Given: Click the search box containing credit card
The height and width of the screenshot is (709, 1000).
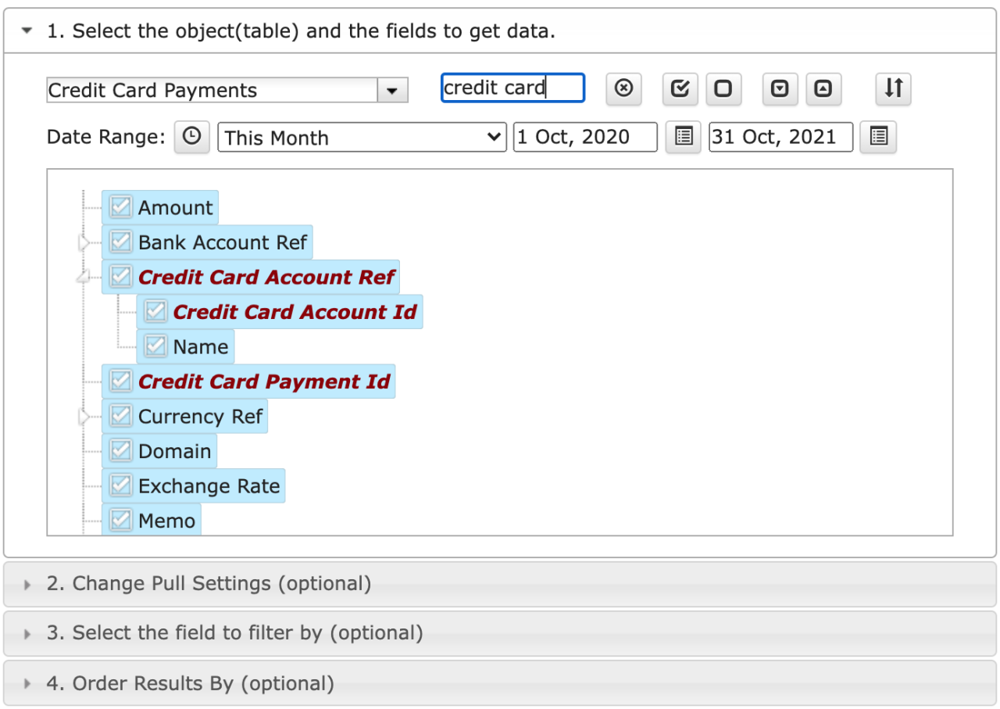Looking at the screenshot, I should pyautogui.click(x=512, y=88).
